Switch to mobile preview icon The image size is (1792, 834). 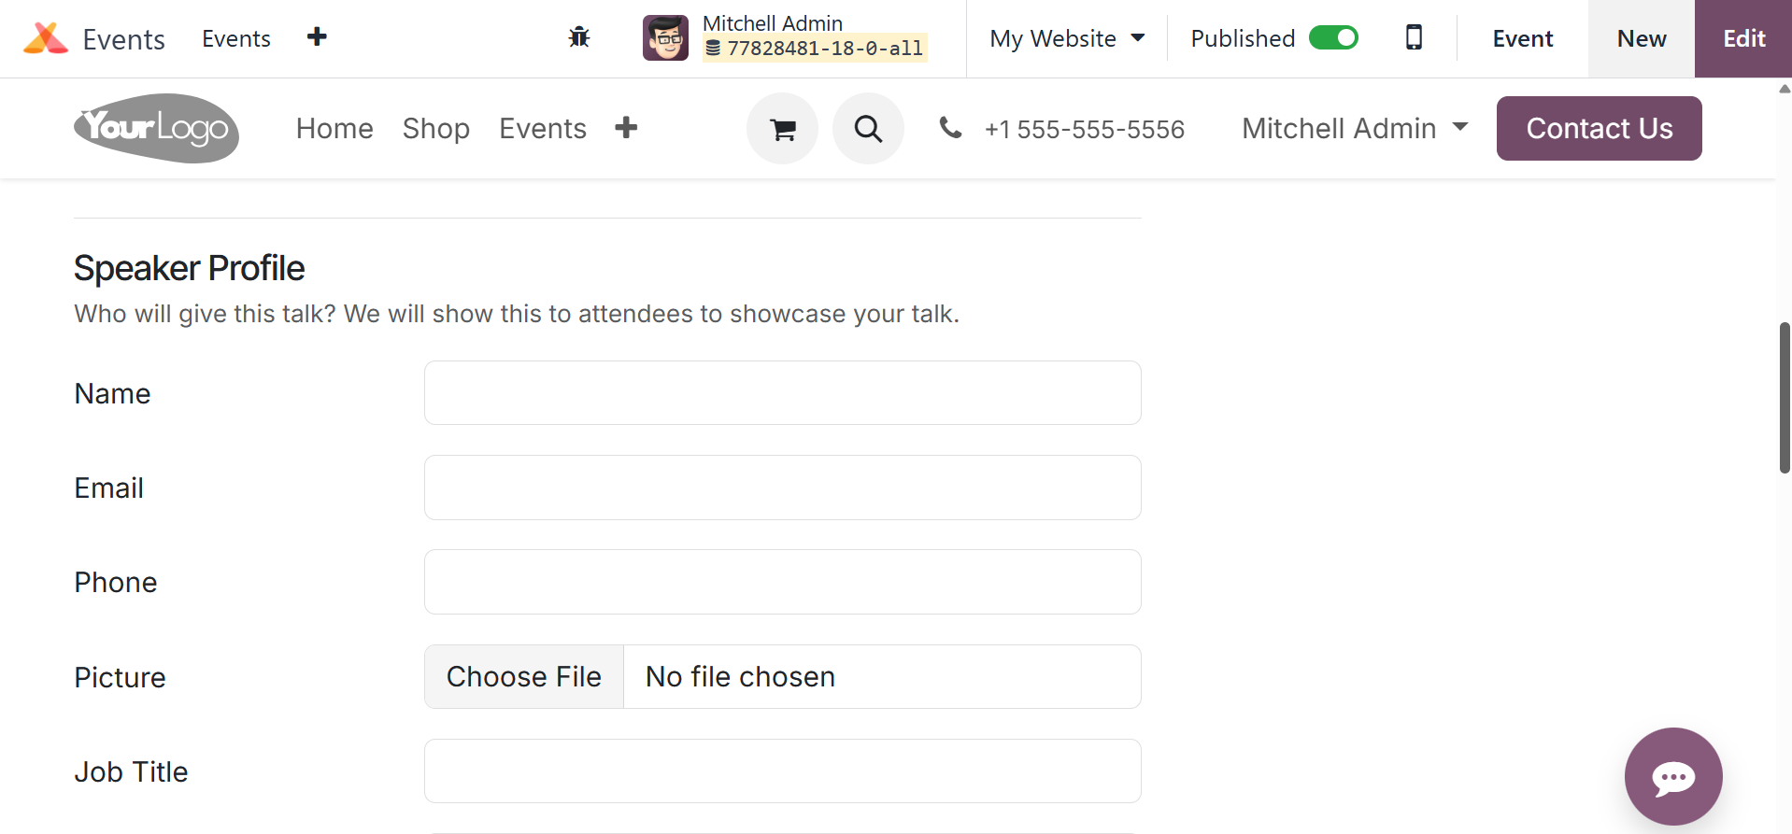(1414, 37)
